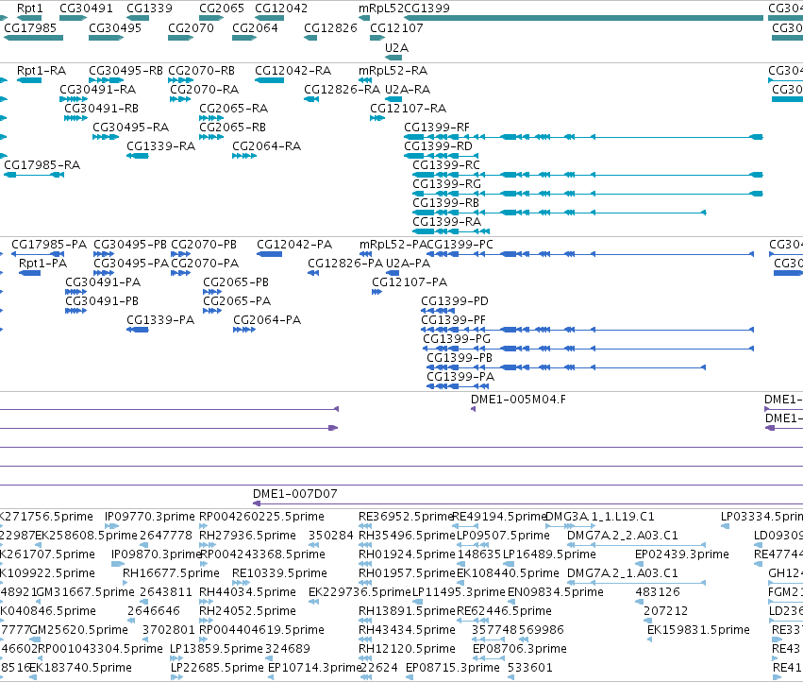
Task: Select transcript U2A-RA
Action: (407, 89)
